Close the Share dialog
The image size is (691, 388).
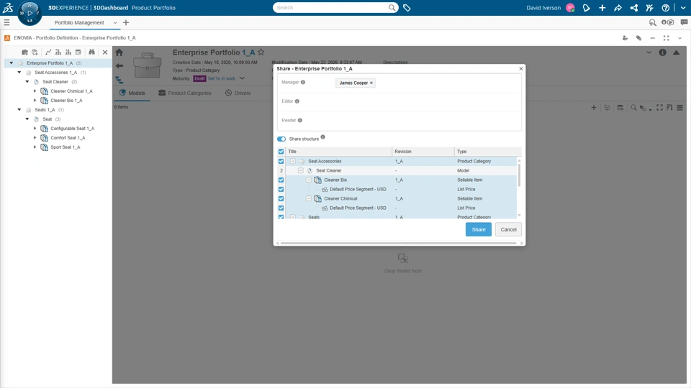coord(521,69)
